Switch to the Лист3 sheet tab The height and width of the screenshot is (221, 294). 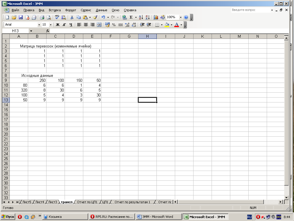tap(53, 202)
